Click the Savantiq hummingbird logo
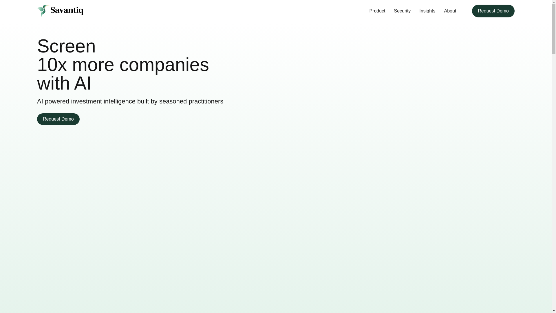 [60, 11]
